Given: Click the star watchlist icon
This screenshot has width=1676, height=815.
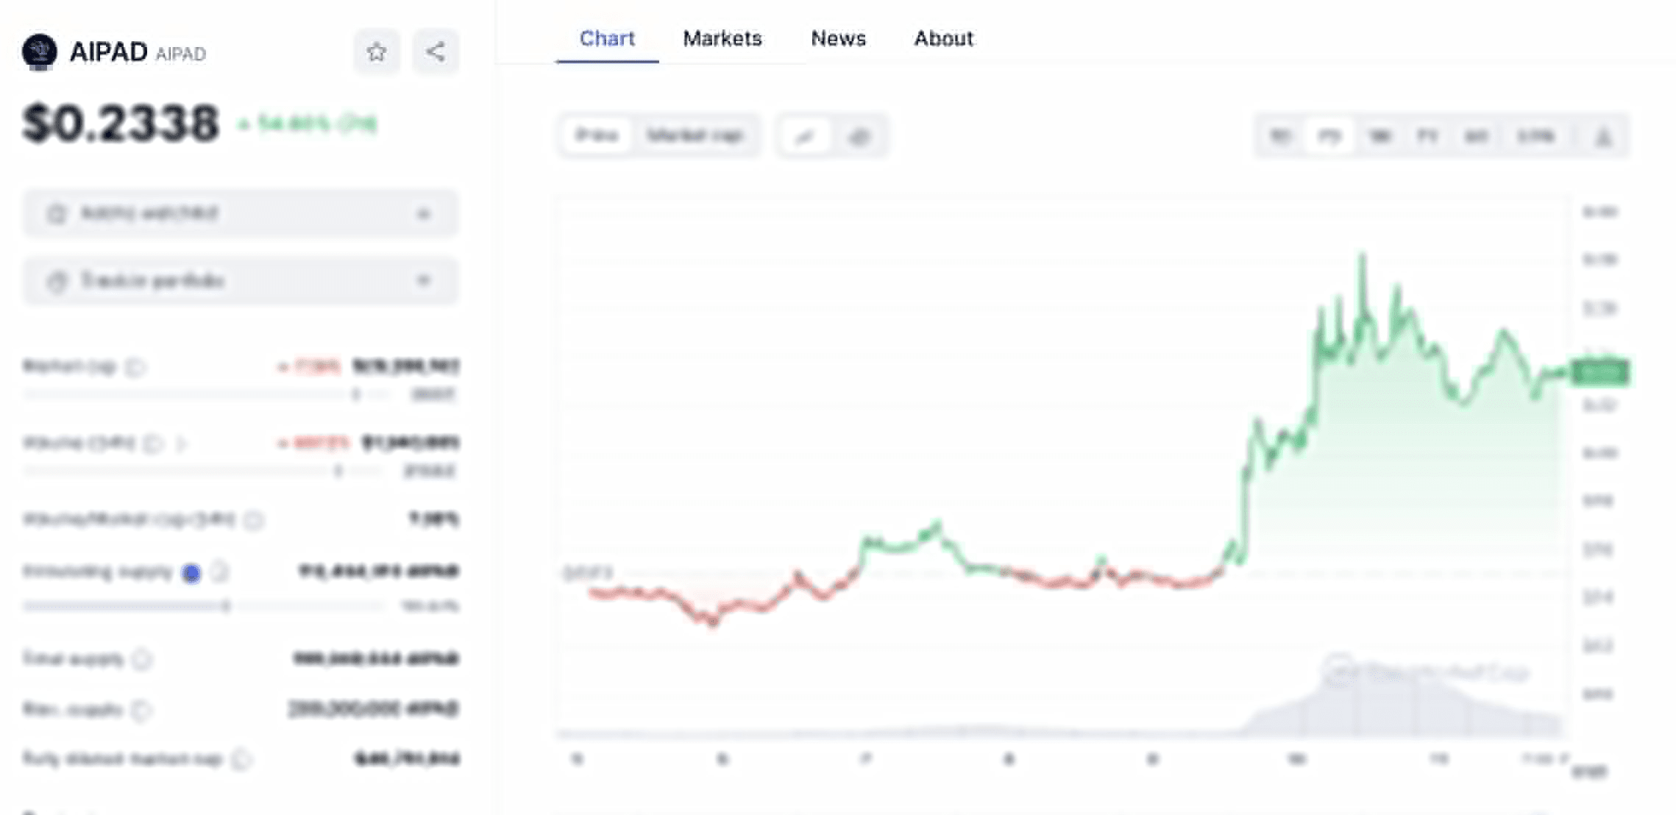Looking at the screenshot, I should (x=377, y=51).
